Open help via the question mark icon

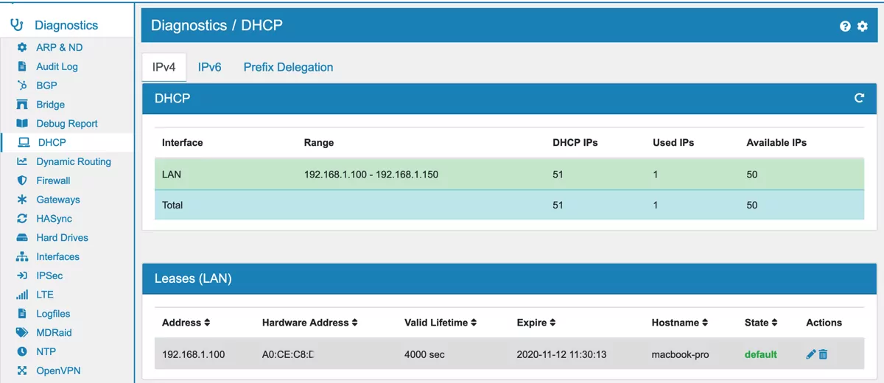pos(845,27)
